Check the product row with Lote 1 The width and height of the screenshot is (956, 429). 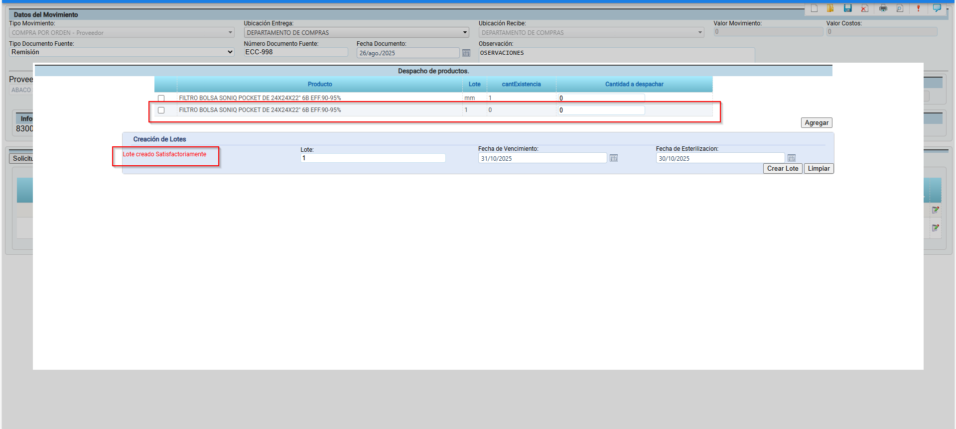pos(161,110)
